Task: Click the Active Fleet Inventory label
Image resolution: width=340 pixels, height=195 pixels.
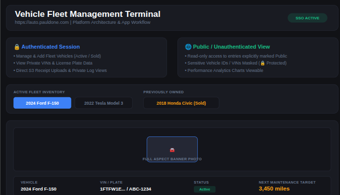Action: pos(39,92)
